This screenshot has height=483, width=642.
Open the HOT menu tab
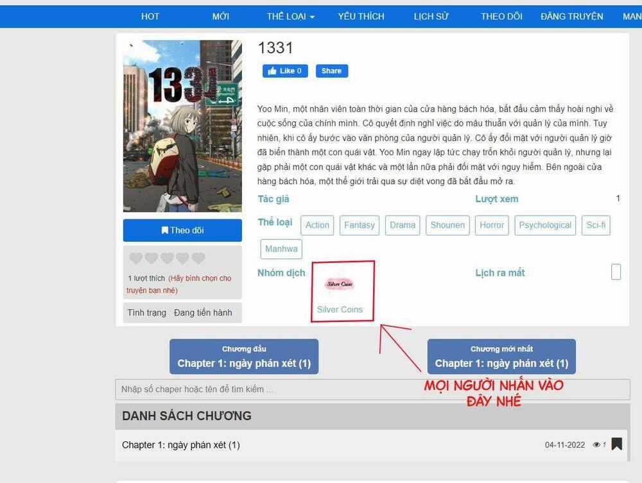[x=150, y=17]
